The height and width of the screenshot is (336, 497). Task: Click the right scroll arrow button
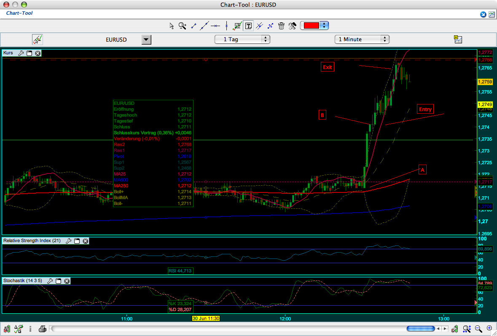click(x=445, y=328)
